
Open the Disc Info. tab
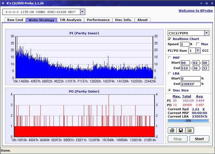click(124, 20)
